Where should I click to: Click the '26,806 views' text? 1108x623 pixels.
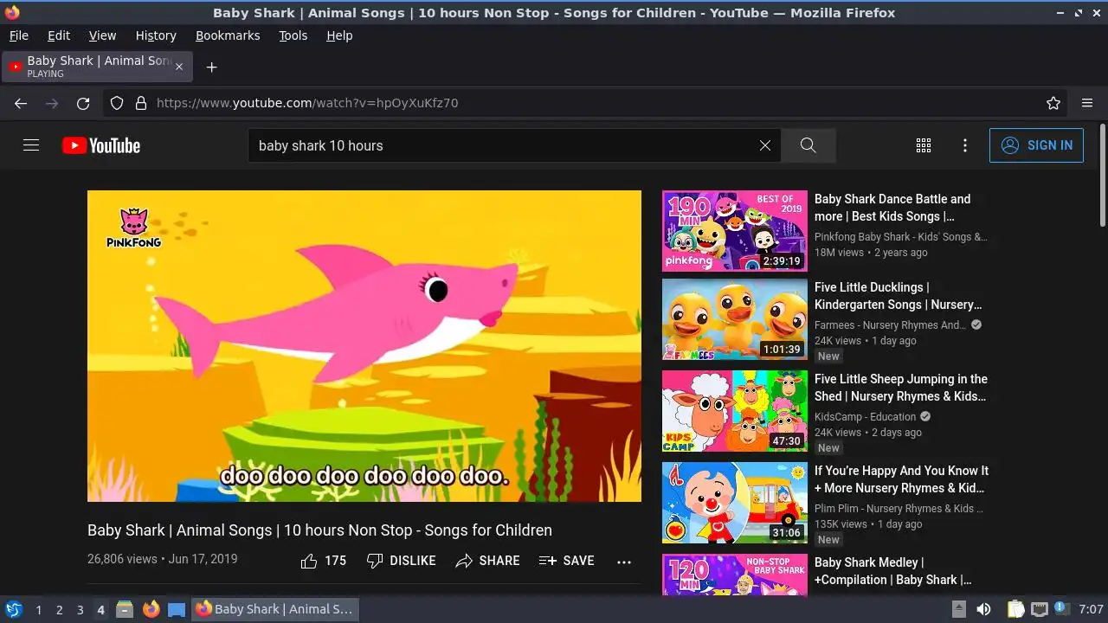point(122,559)
